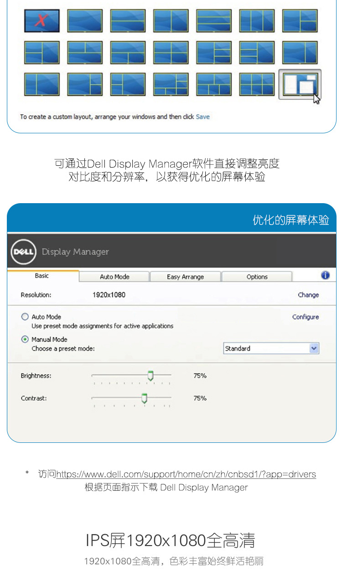This screenshot has height=583, width=342.
Task: Choose the single full-screen pane layout
Action: 85,21
